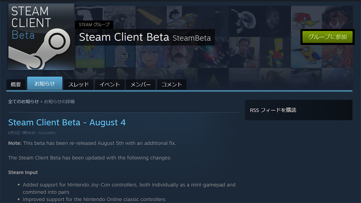This screenshot has width=361, height=203.
Task: Click the STEAM グループ label
Action: tap(94, 25)
